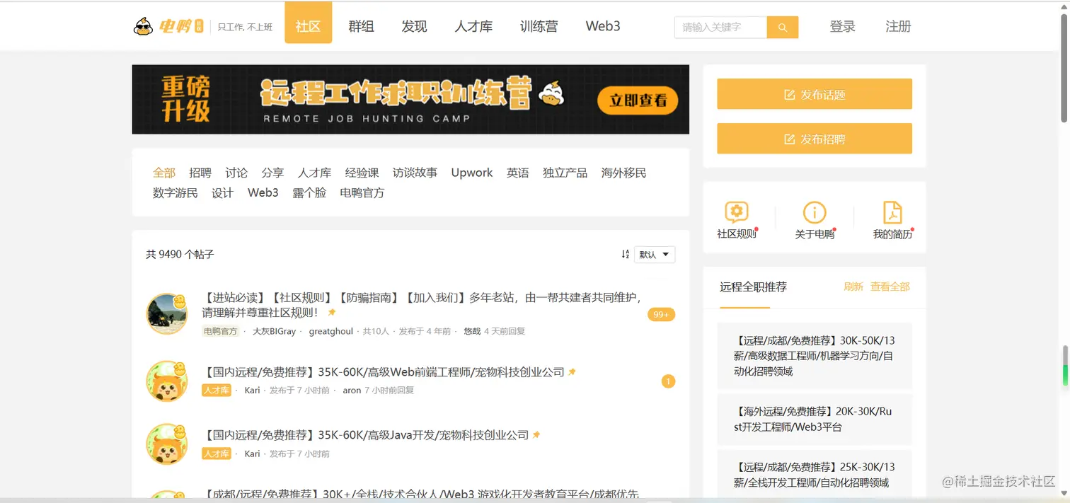Click the 99+ reply count badge
The image size is (1070, 503).
pos(661,315)
